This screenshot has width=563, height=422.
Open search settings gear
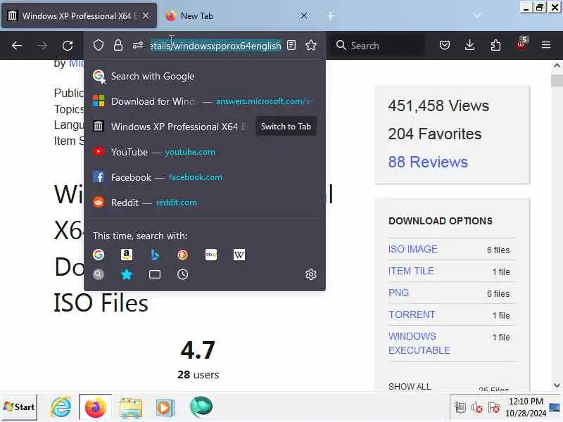(x=311, y=274)
